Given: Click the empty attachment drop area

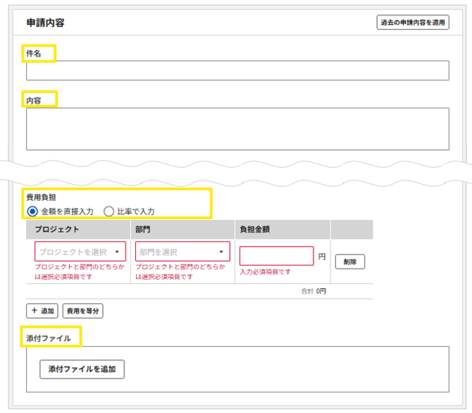Looking at the screenshot, I should (286, 369).
